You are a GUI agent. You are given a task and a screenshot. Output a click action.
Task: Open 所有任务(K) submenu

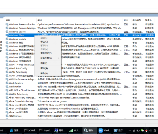[48, 58]
